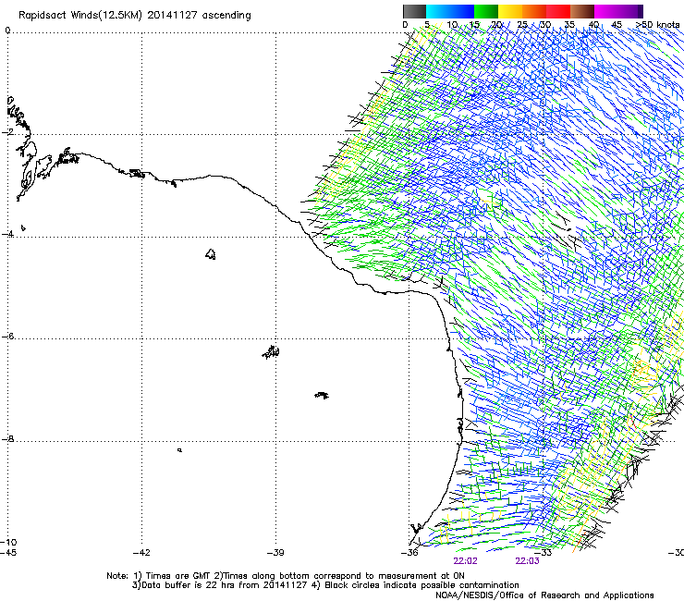
Task: Select the '-10' latitude axis label
Action: pyautogui.click(x=8, y=542)
